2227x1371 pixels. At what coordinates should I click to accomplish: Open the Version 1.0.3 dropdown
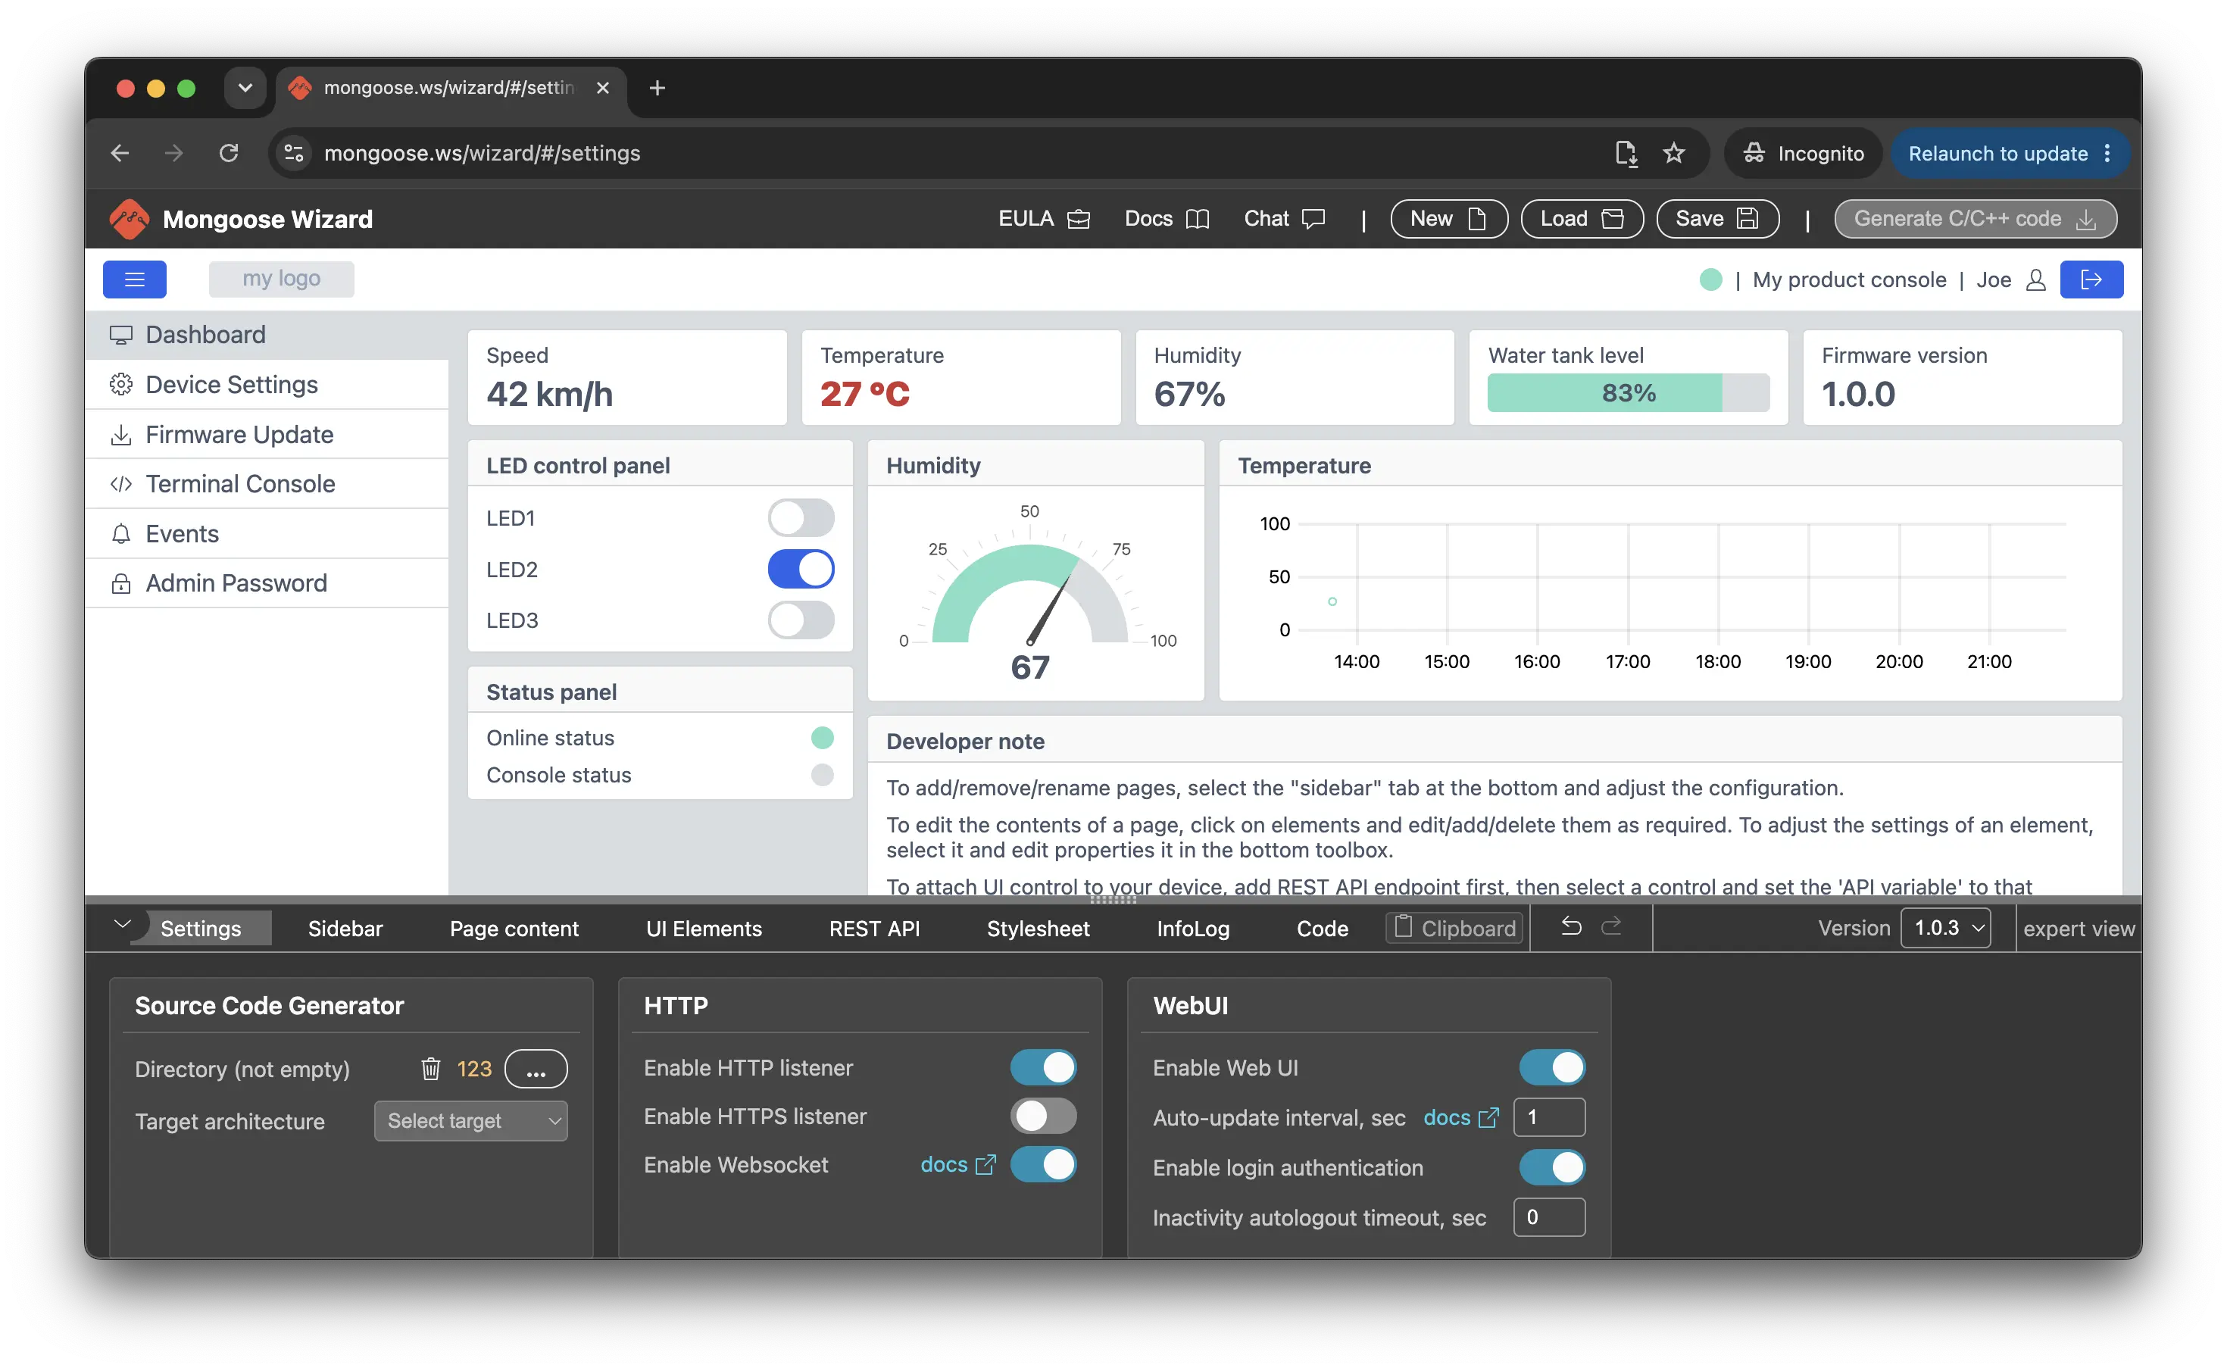point(1945,928)
